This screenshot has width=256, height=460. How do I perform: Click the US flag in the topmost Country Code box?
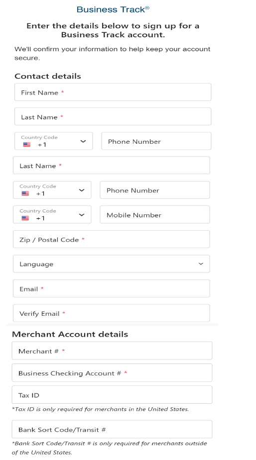pos(27,144)
